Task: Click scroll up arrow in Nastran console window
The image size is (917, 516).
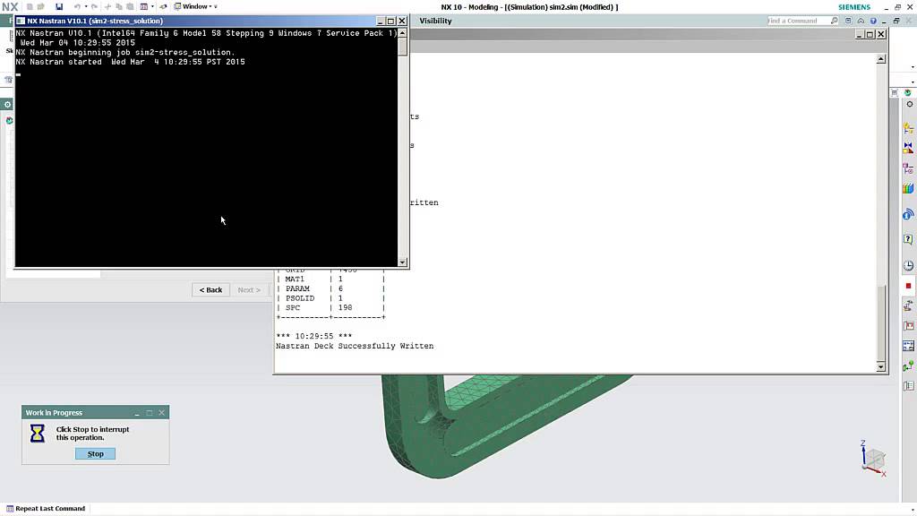Action: pyautogui.click(x=402, y=33)
